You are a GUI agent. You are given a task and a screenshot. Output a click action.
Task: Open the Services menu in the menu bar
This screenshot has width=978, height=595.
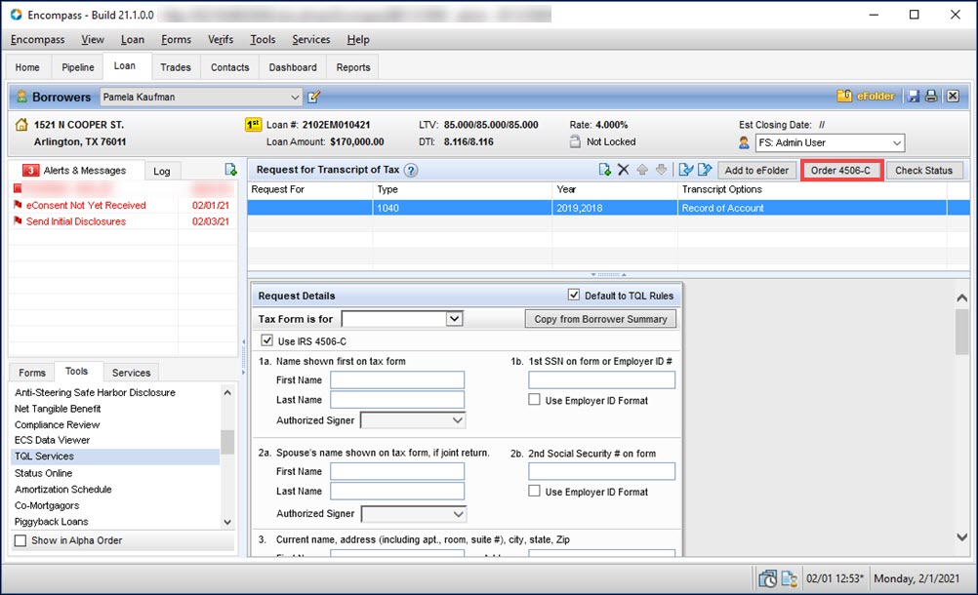(311, 39)
